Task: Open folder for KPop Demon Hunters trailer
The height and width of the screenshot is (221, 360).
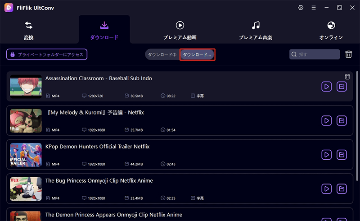Action: [x=342, y=155]
